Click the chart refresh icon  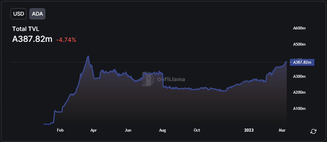(x=313, y=131)
